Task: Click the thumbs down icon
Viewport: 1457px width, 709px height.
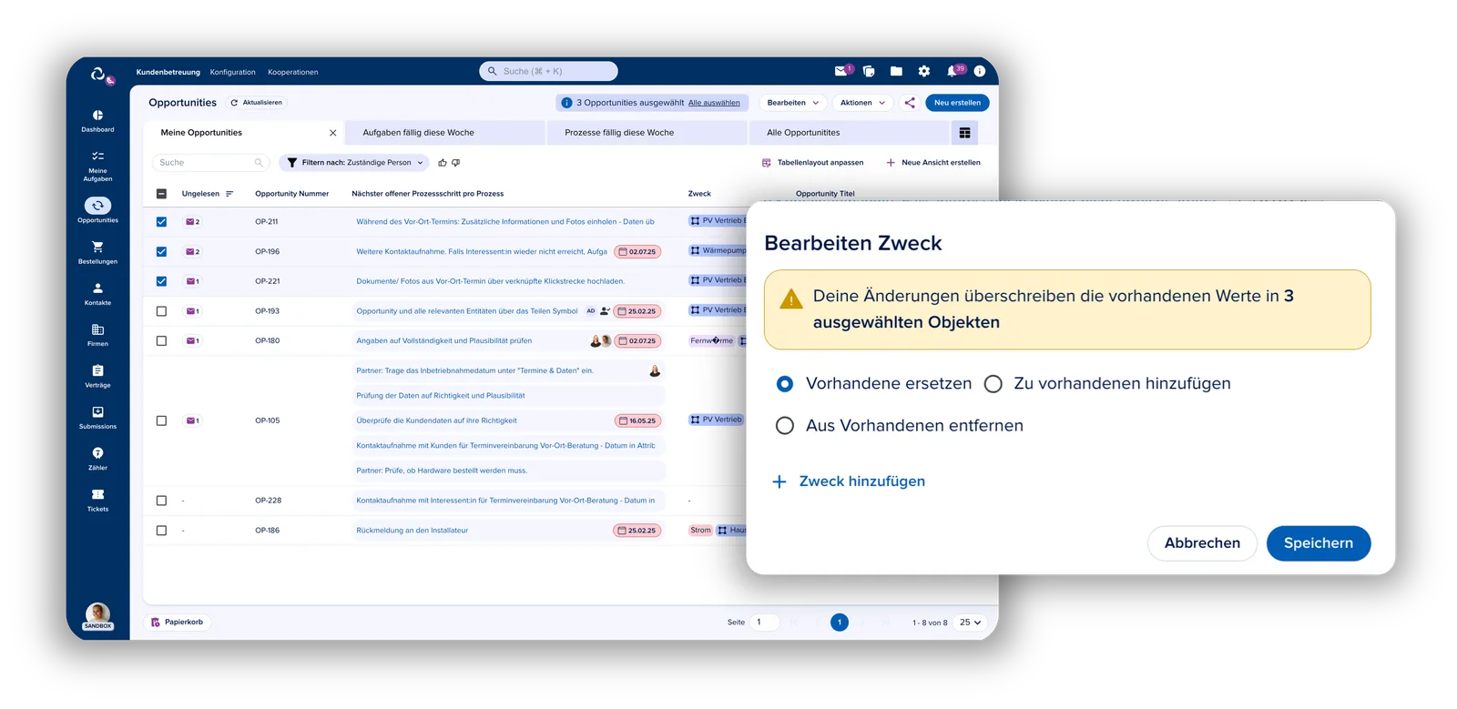Action: click(456, 163)
